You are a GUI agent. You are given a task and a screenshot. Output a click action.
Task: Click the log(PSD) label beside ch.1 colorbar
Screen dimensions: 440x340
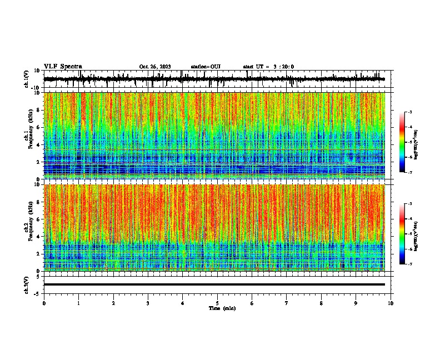click(x=416, y=144)
